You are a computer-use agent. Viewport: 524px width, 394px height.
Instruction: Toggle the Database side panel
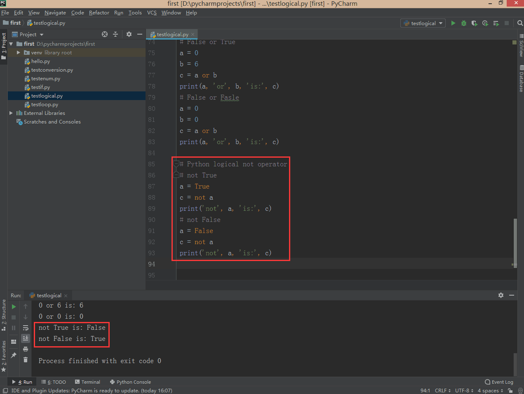(x=521, y=78)
